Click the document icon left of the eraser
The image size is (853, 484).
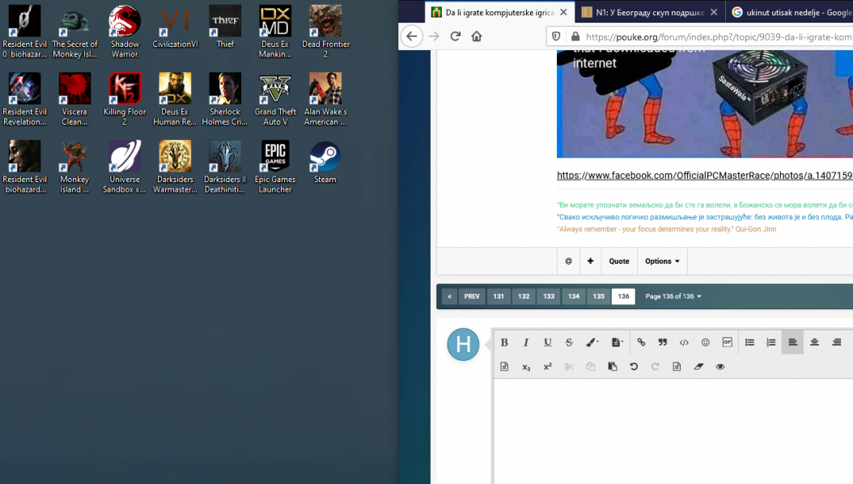point(677,367)
